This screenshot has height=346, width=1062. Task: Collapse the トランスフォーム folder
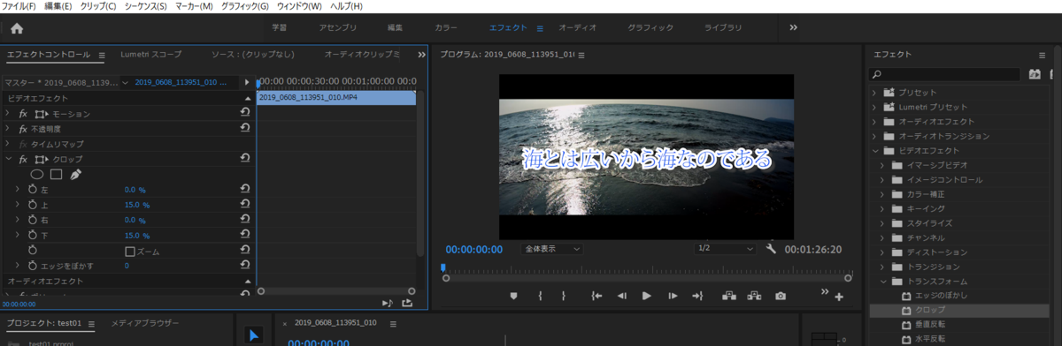pyautogui.click(x=883, y=282)
